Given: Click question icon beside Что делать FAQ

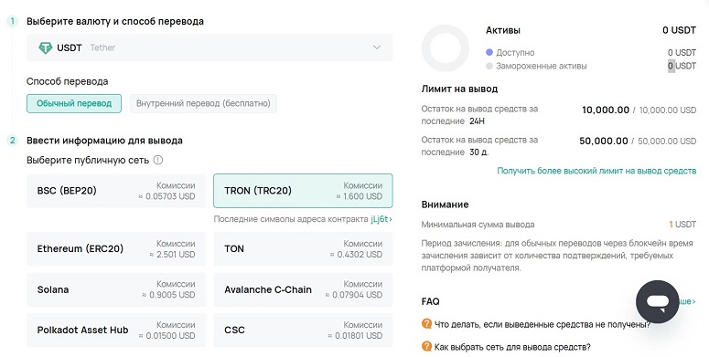Looking at the screenshot, I should [x=426, y=323].
